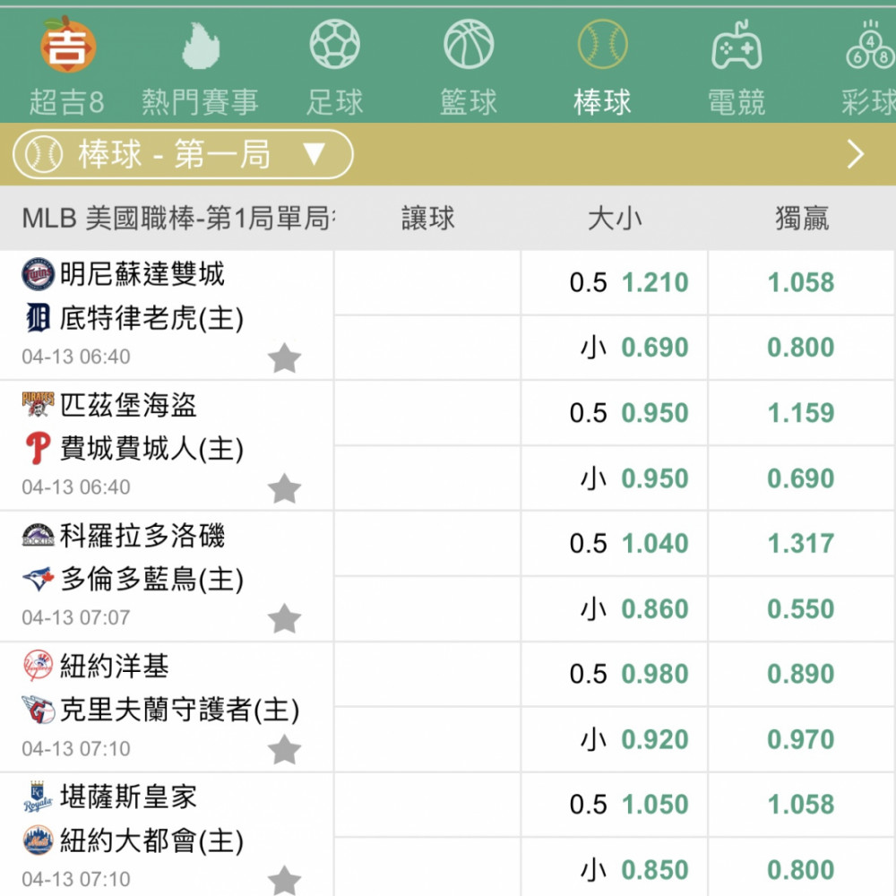Pick 底特律老虎 獨贏 odds 0.800
The width and height of the screenshot is (896, 896).
pyautogui.click(x=802, y=348)
